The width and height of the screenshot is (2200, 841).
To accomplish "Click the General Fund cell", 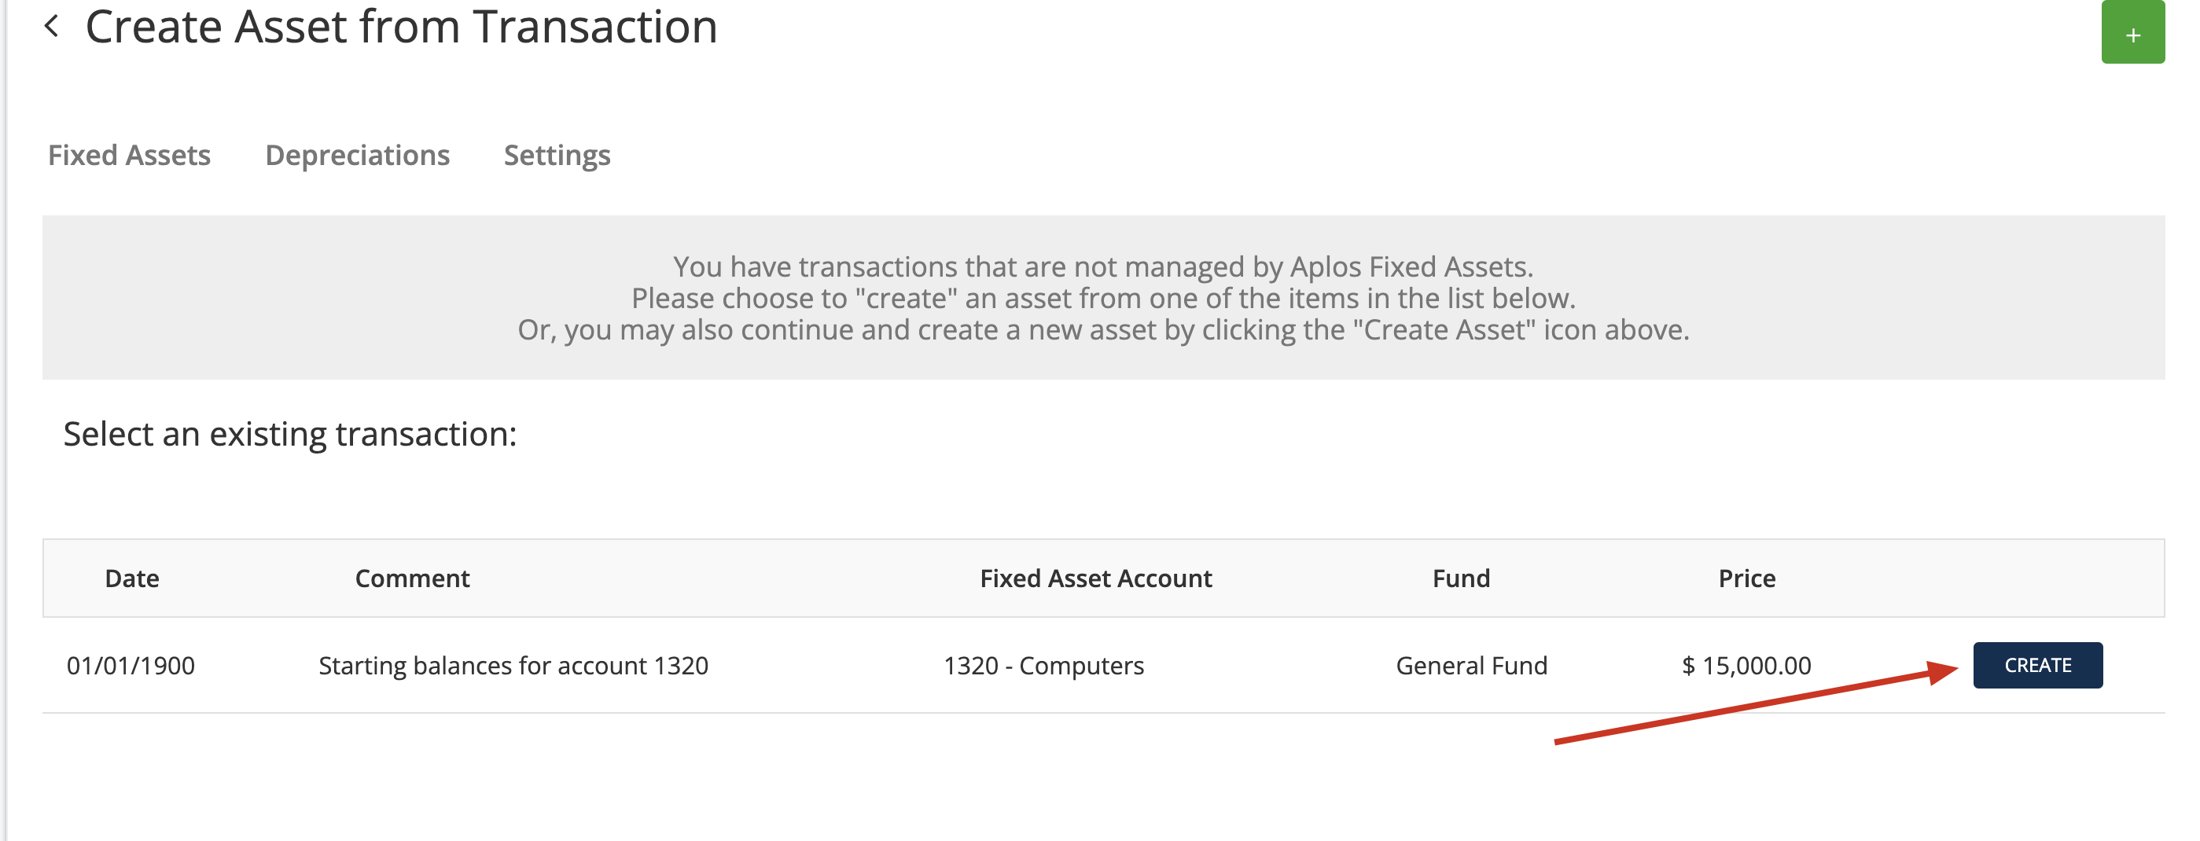I will (x=1471, y=666).
